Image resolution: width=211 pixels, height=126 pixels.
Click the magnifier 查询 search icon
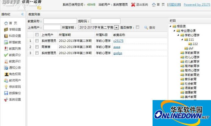pyautogui.click(x=146, y=28)
